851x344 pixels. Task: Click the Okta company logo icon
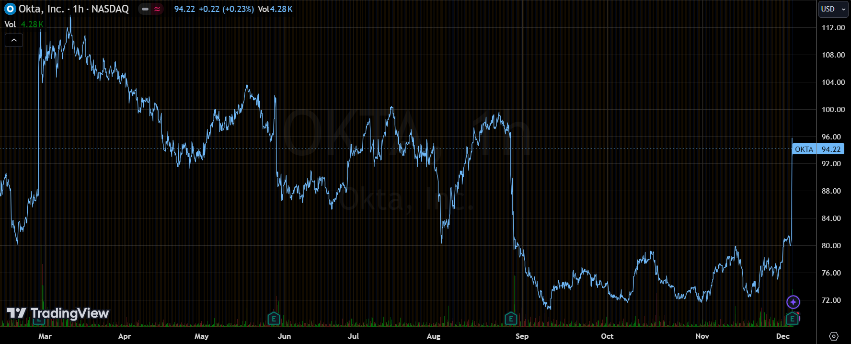(x=10, y=9)
